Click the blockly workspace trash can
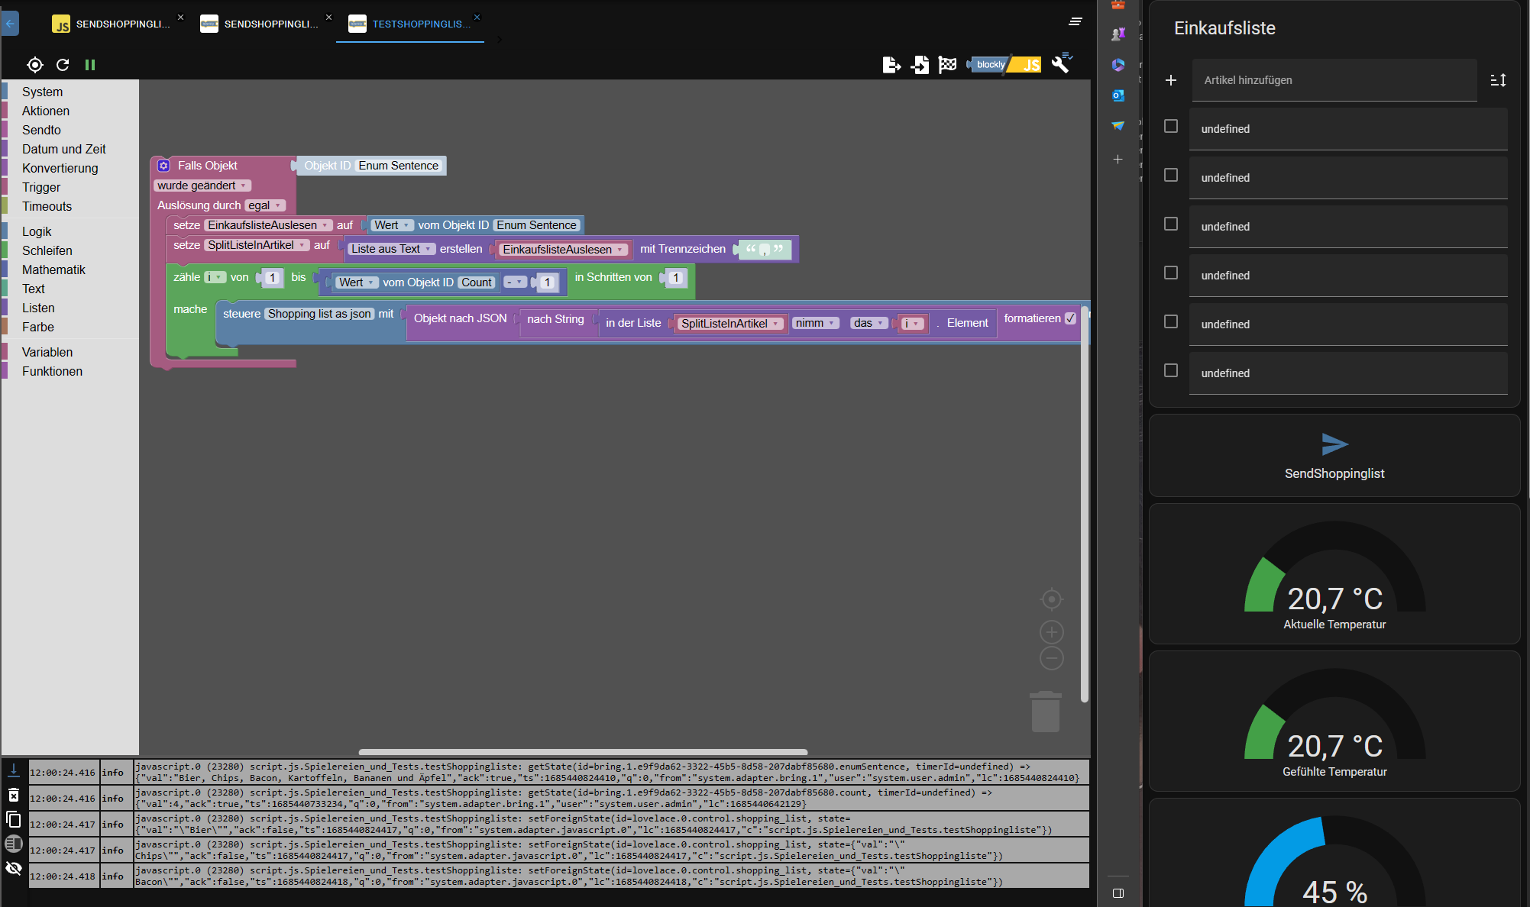Image resolution: width=1530 pixels, height=907 pixels. (x=1045, y=712)
